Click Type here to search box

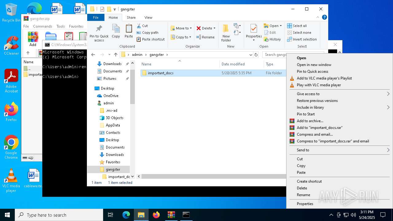point(59,215)
